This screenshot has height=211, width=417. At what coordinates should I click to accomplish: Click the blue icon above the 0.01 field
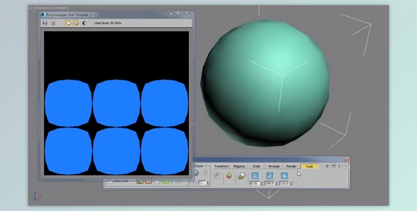coord(255,176)
